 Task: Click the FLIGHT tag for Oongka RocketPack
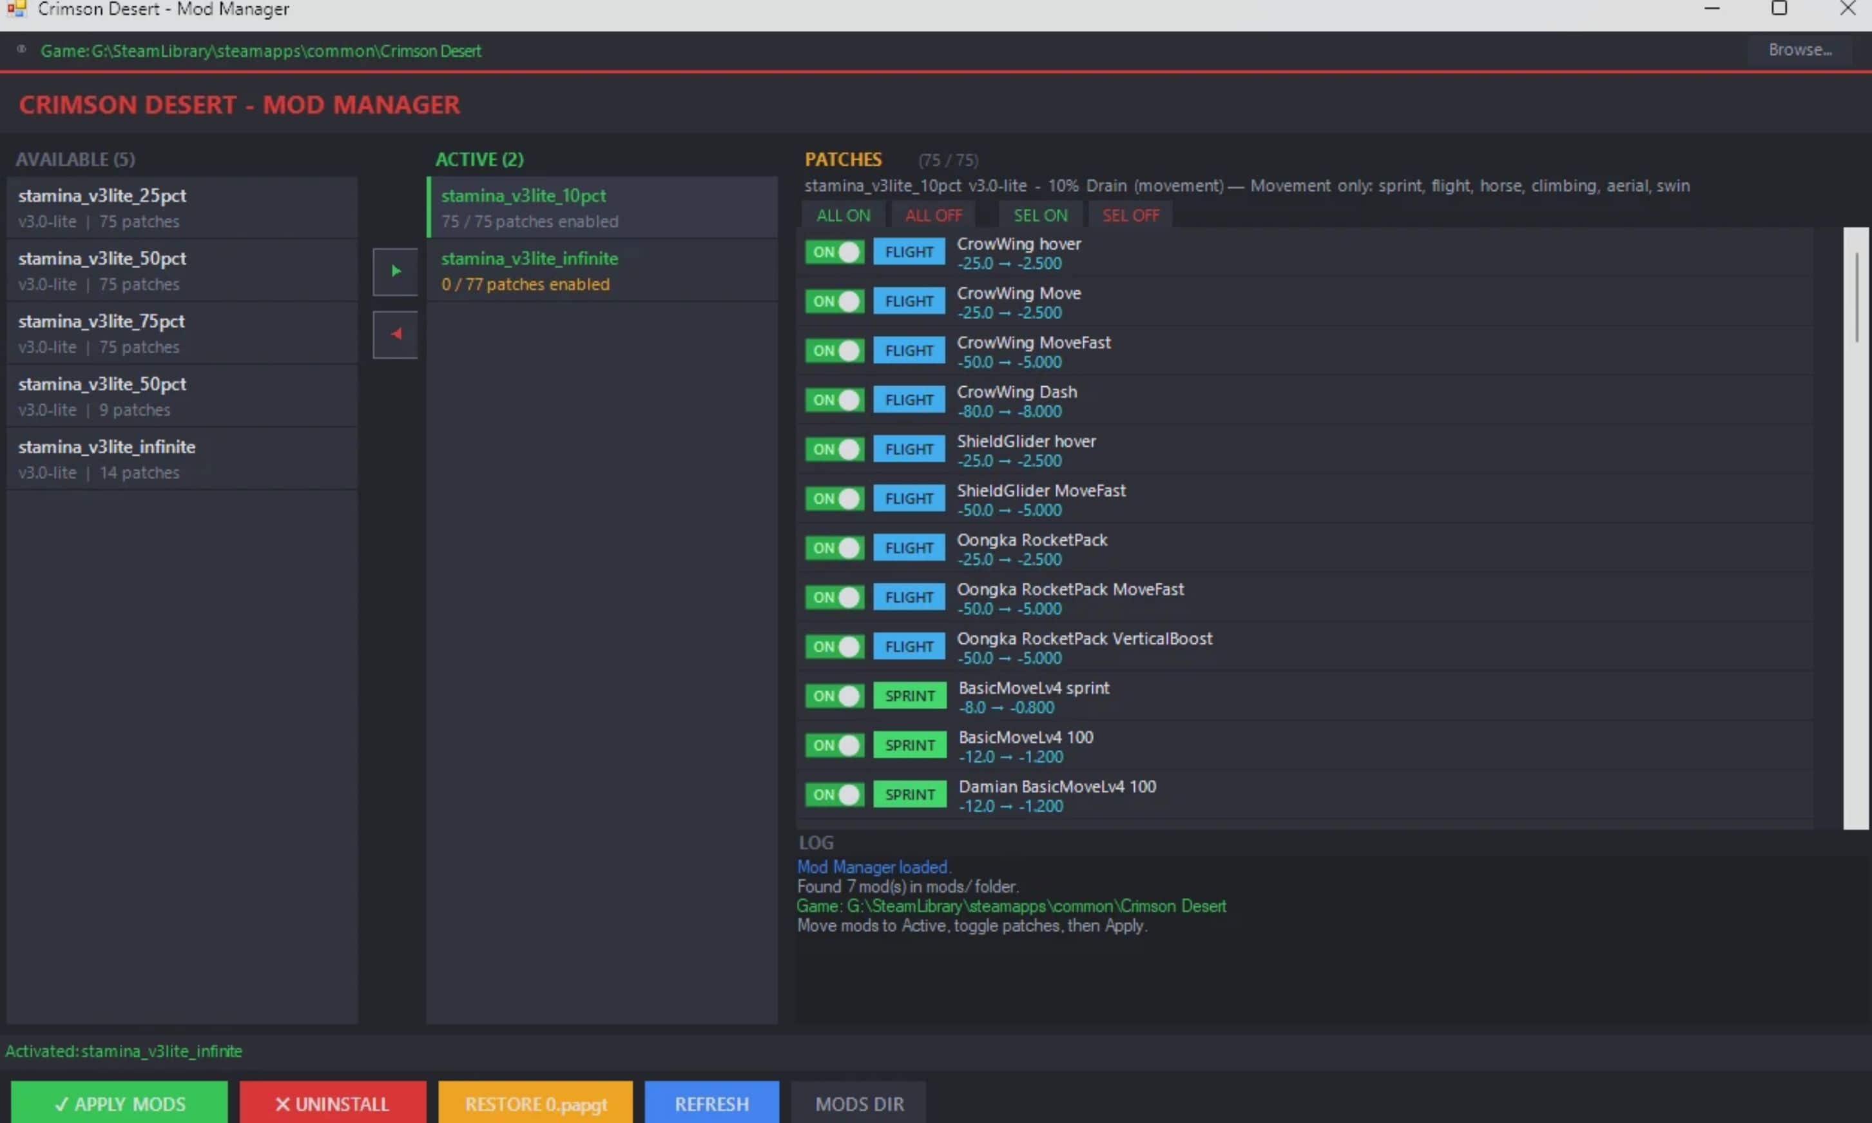pyautogui.click(x=909, y=548)
